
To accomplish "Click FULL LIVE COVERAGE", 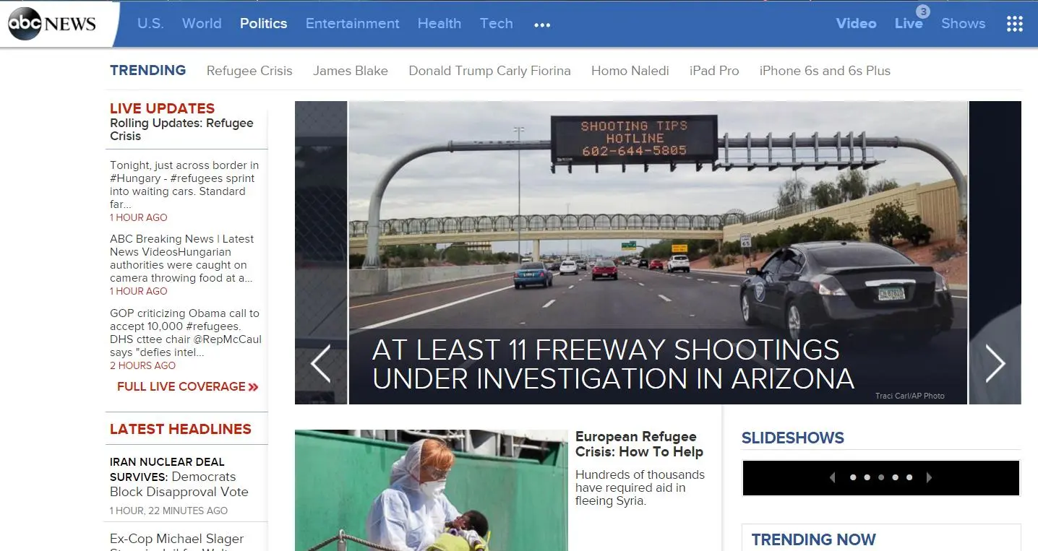I will pos(181,386).
